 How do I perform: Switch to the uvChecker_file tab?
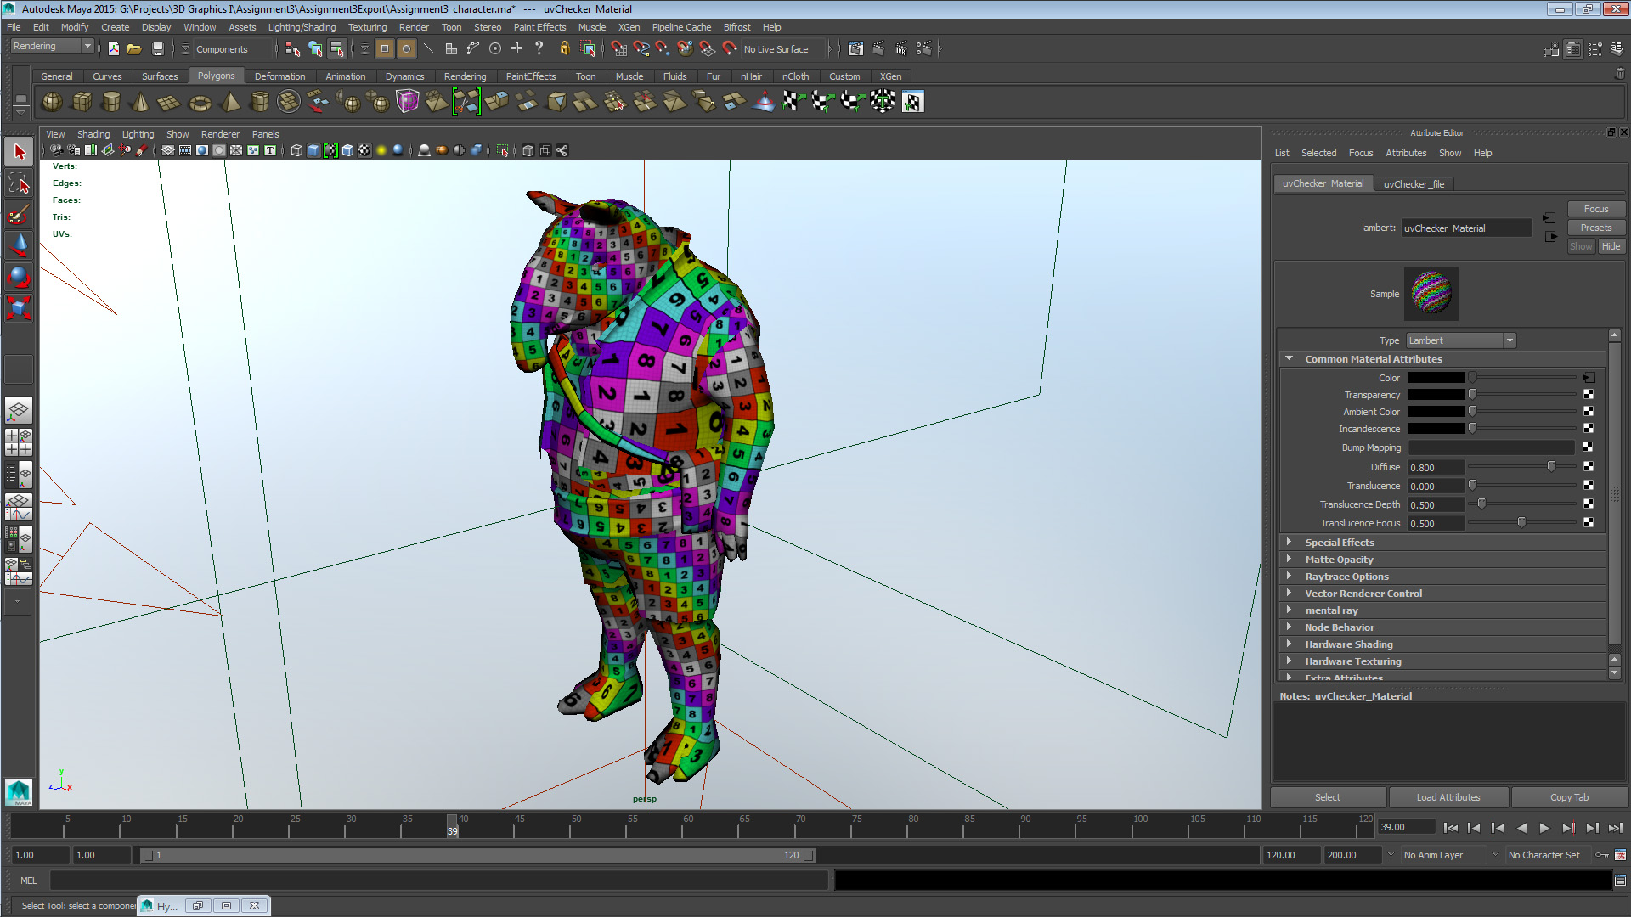click(x=1414, y=183)
